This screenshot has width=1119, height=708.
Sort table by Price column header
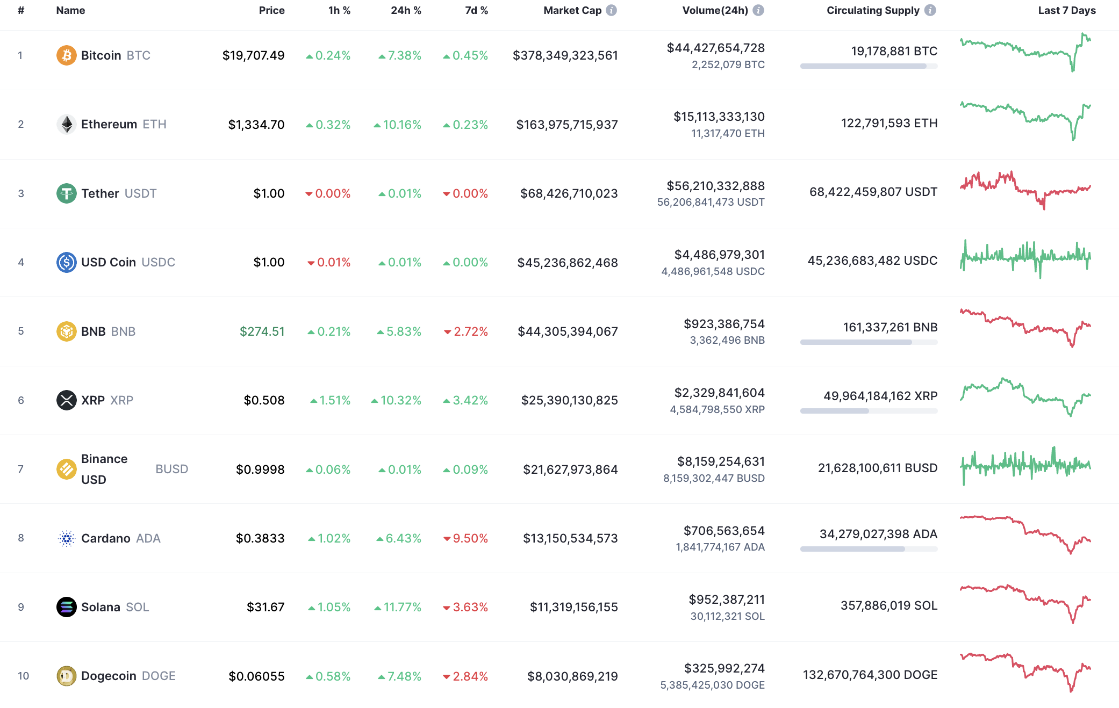click(x=271, y=10)
